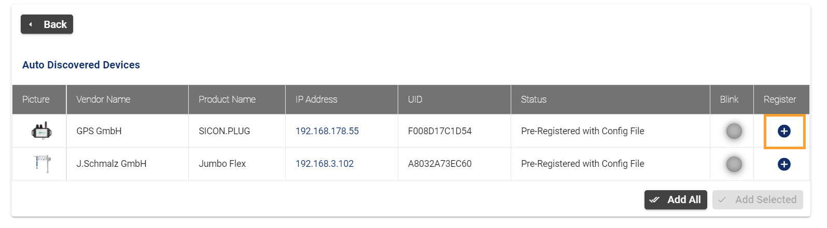
Task: Open IP address 192.168.178.55 link
Action: [x=327, y=131]
